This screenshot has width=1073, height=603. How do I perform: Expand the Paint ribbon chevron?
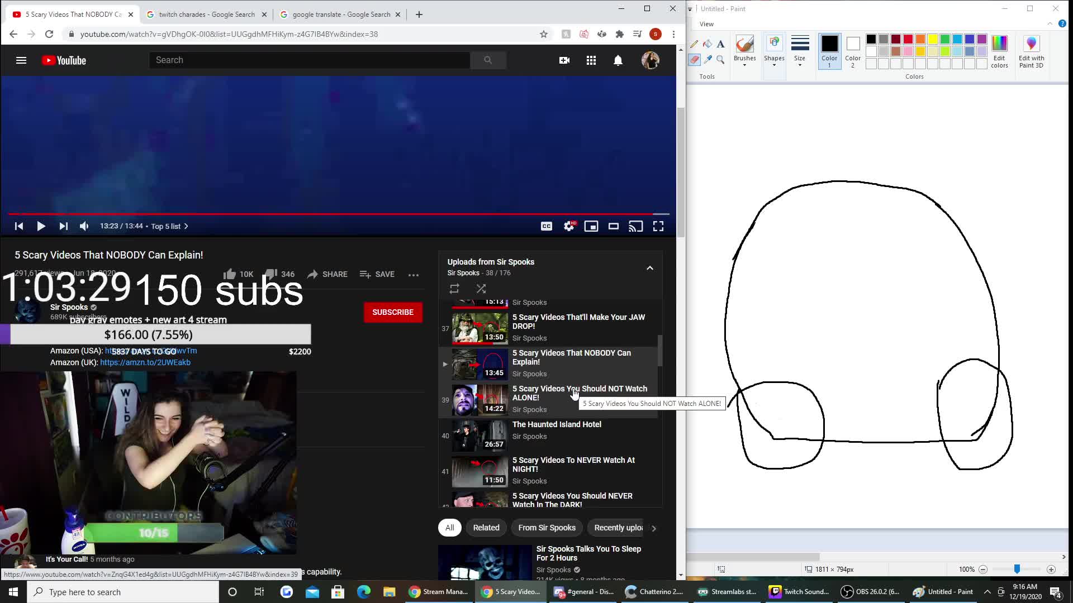tap(1050, 23)
